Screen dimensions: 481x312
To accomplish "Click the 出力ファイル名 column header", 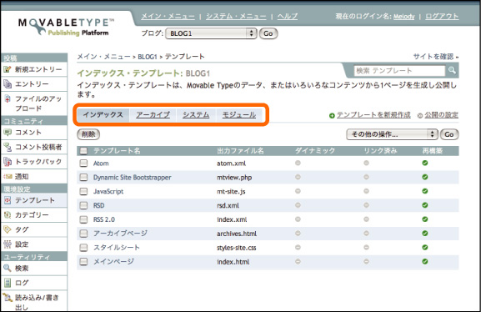I will 240,151.
